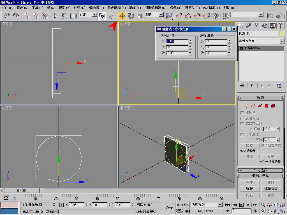Open the 创建(C) menu

click(x=79, y=8)
